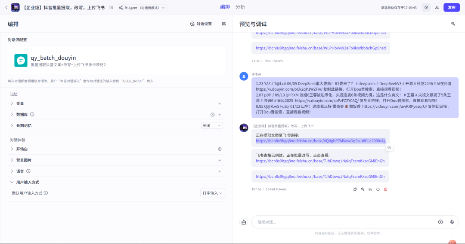Show the 语音 info tooltip icon
The image size is (465, 244).
[28, 171]
